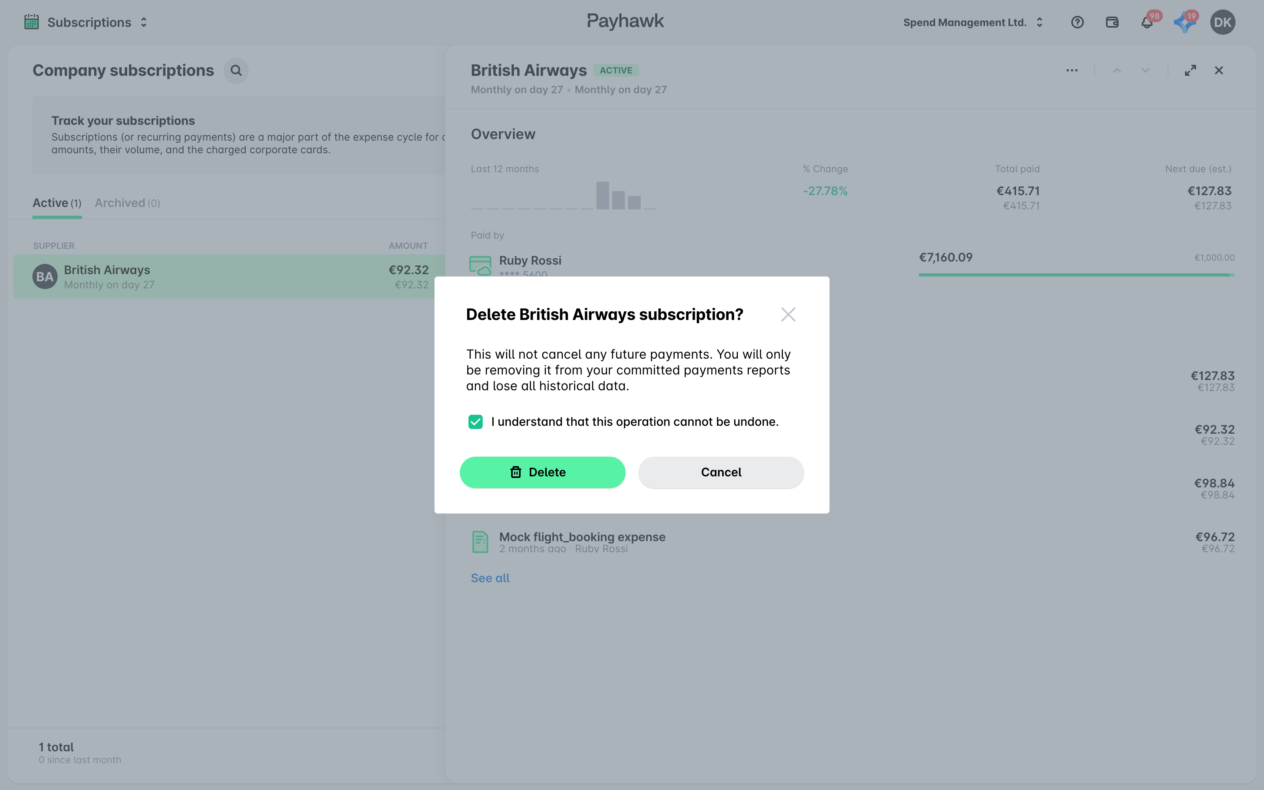Open the See all expenses link
The image size is (1264, 790).
[x=490, y=578]
